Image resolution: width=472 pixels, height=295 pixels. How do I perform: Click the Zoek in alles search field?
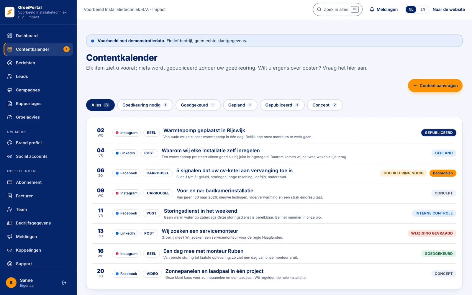337,9
